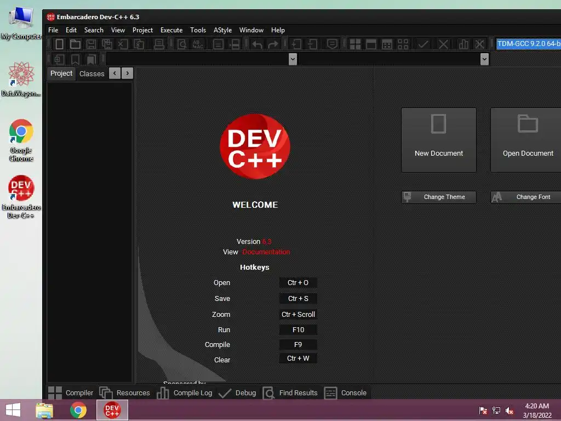This screenshot has width=561, height=421.
Task: Click the 'F10' Run hotkey text
Action: (x=298, y=329)
